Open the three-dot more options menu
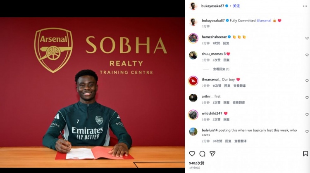The image size is (310, 173). (305, 6)
